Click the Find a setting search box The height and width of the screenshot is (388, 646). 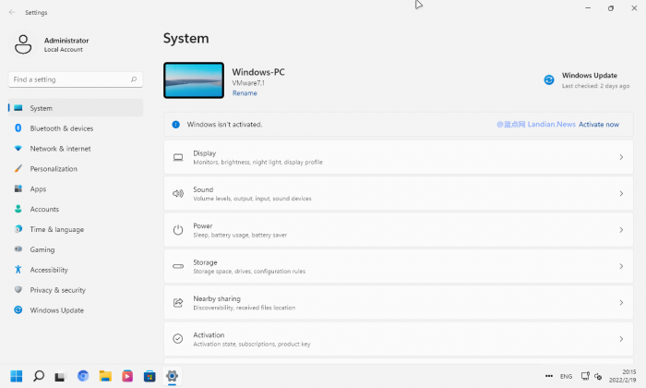click(x=74, y=79)
